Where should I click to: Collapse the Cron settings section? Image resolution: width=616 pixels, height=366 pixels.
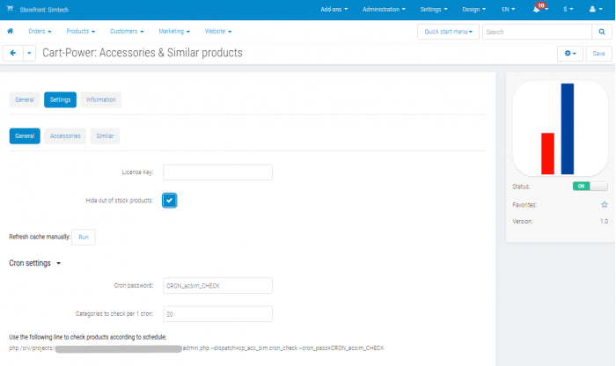tap(35, 263)
